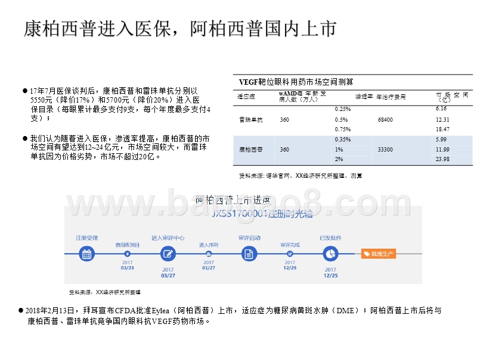Click the 渗透率 column header
477x358 pixels.
point(364,97)
